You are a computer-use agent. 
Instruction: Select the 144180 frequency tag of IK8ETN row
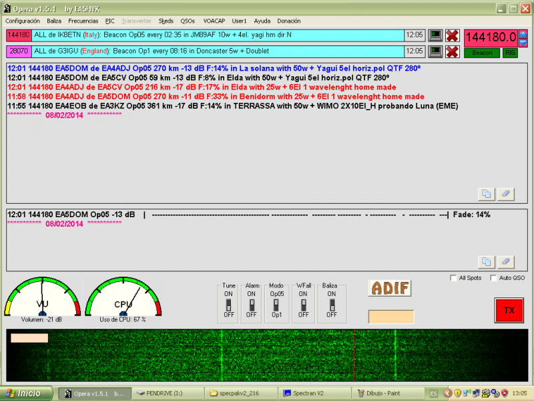click(19, 35)
